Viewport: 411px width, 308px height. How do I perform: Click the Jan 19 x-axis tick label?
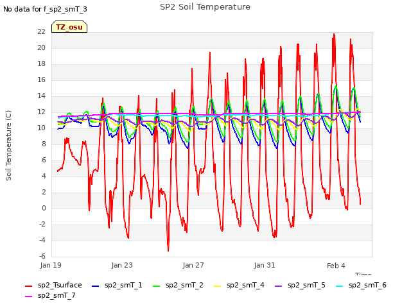point(51,265)
